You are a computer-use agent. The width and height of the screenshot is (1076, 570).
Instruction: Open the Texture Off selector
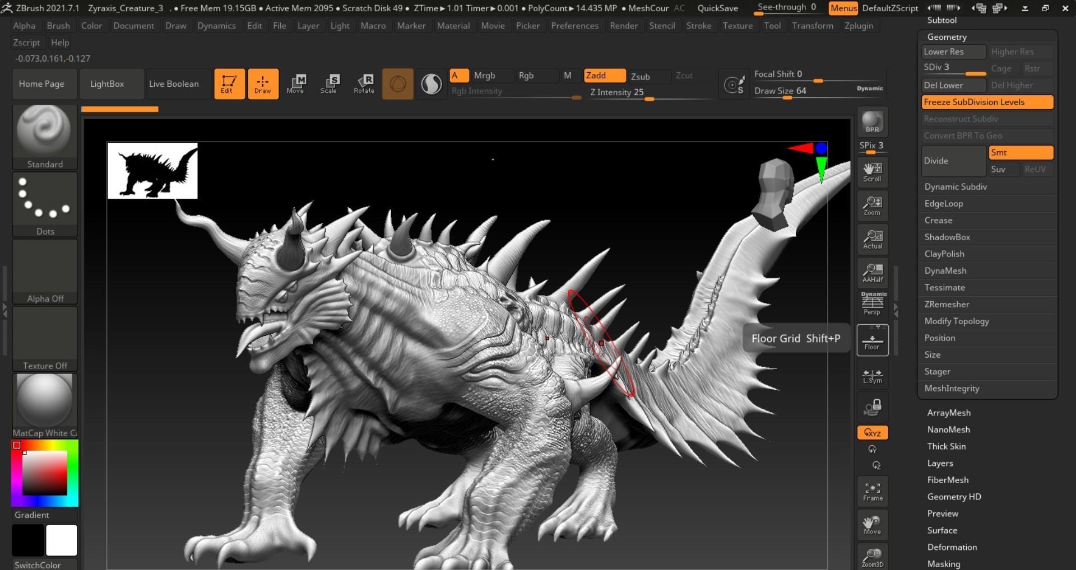pyautogui.click(x=45, y=339)
